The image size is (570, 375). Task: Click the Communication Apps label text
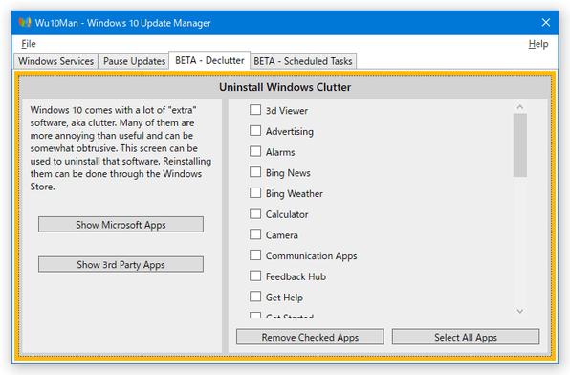pyautogui.click(x=311, y=256)
